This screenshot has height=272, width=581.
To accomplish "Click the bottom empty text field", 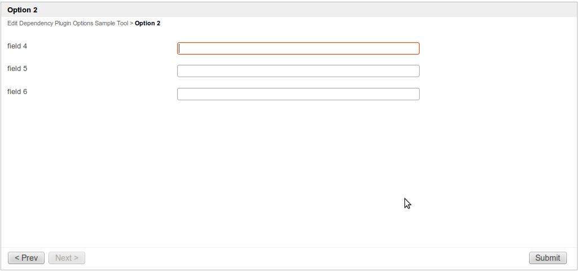I will tap(298, 94).
